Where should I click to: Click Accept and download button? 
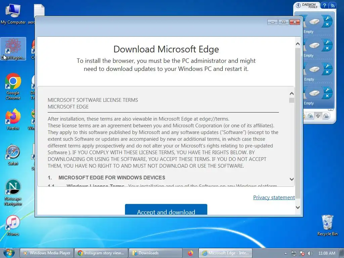[x=166, y=209]
